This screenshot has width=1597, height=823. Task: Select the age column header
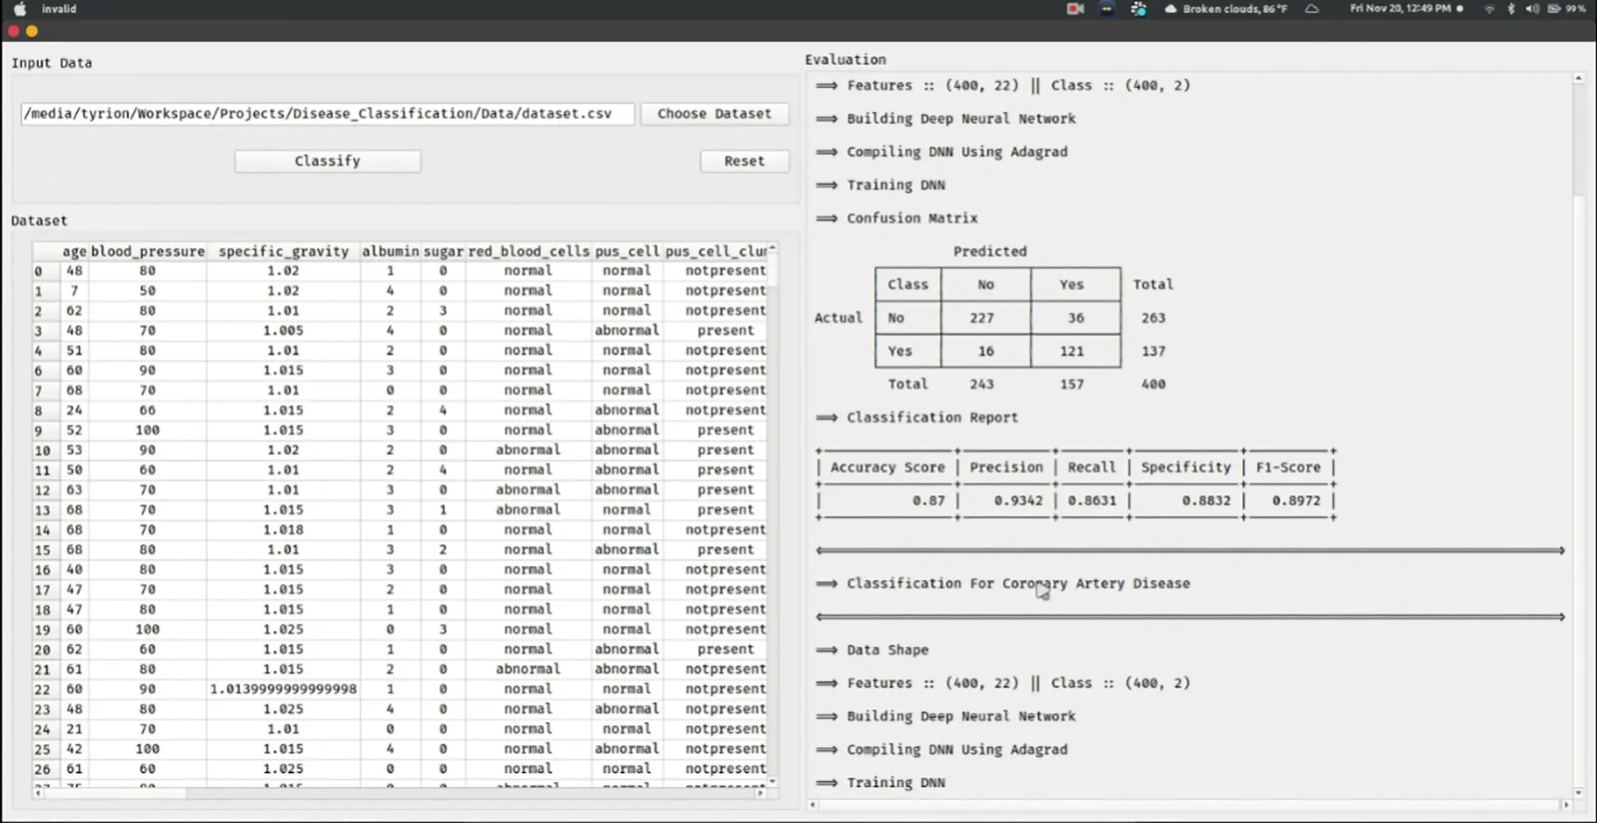(74, 251)
